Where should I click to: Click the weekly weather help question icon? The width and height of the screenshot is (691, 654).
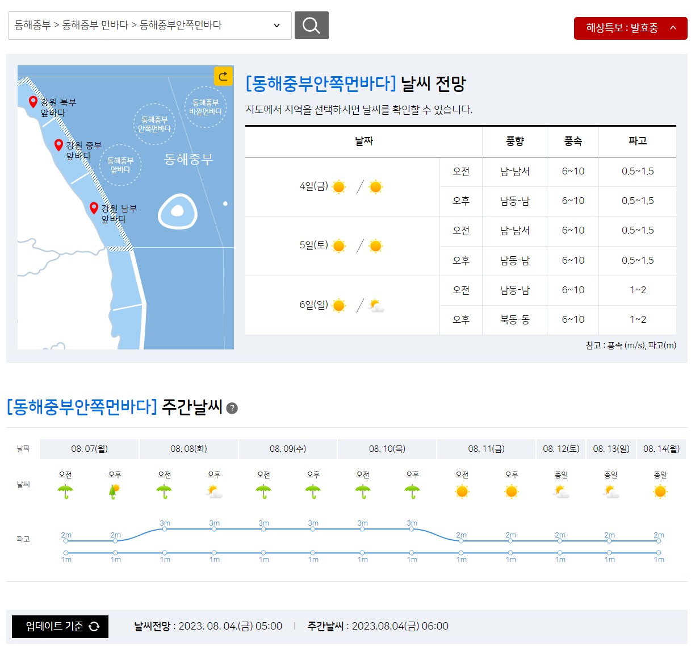pos(232,408)
